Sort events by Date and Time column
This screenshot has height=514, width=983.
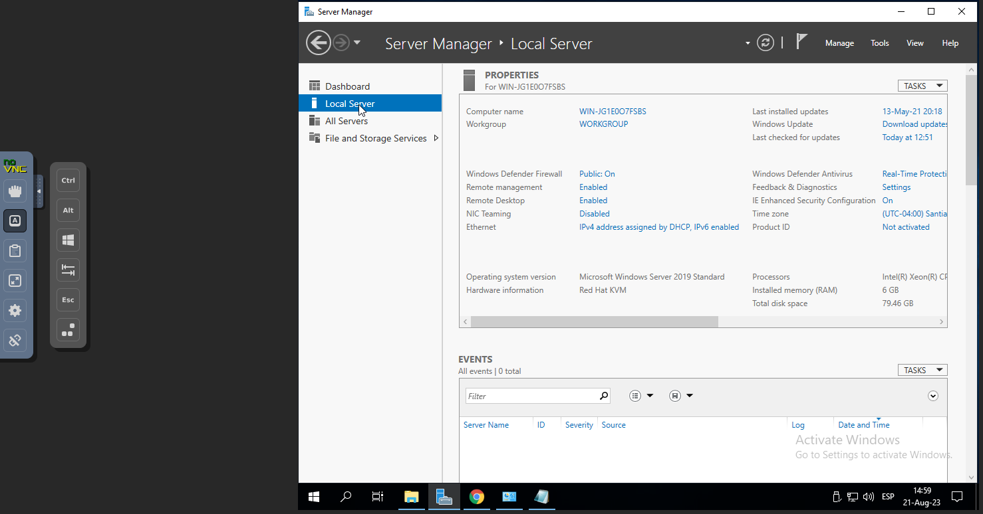(864, 425)
